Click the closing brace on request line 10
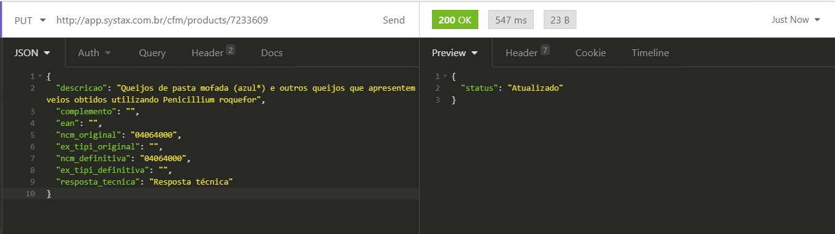The width and height of the screenshot is (835, 234). [49, 194]
